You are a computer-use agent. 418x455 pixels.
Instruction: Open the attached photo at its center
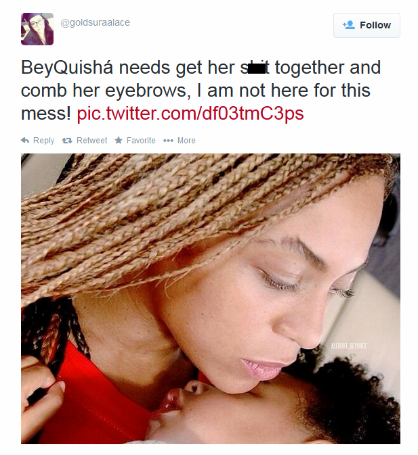click(211, 299)
